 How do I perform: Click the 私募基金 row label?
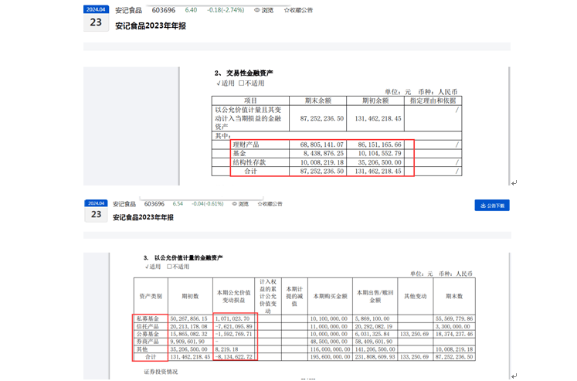point(148,319)
